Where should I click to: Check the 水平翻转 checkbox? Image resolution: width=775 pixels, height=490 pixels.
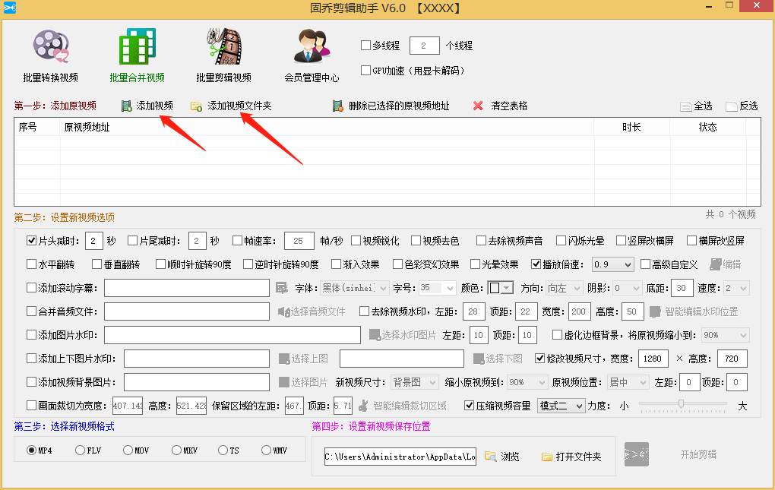point(32,264)
